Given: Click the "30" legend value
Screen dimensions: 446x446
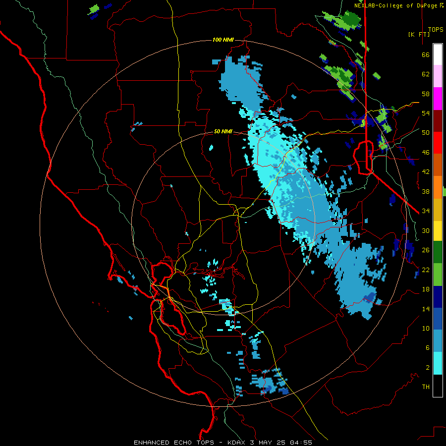Looking at the screenshot, I should tap(426, 230).
